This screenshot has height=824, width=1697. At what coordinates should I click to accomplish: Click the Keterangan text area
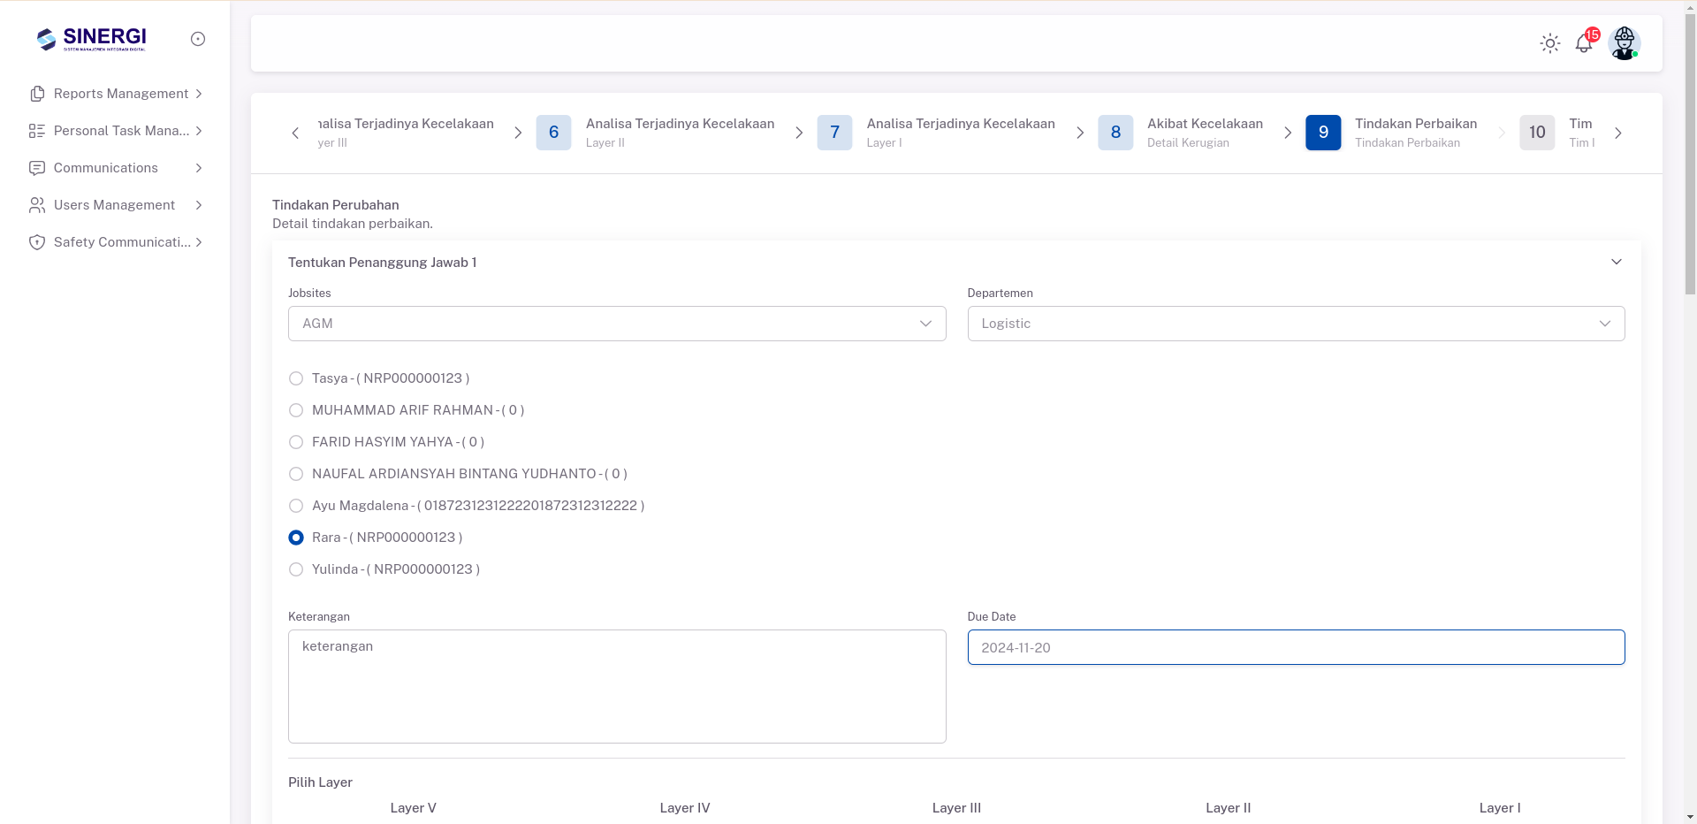(x=617, y=686)
